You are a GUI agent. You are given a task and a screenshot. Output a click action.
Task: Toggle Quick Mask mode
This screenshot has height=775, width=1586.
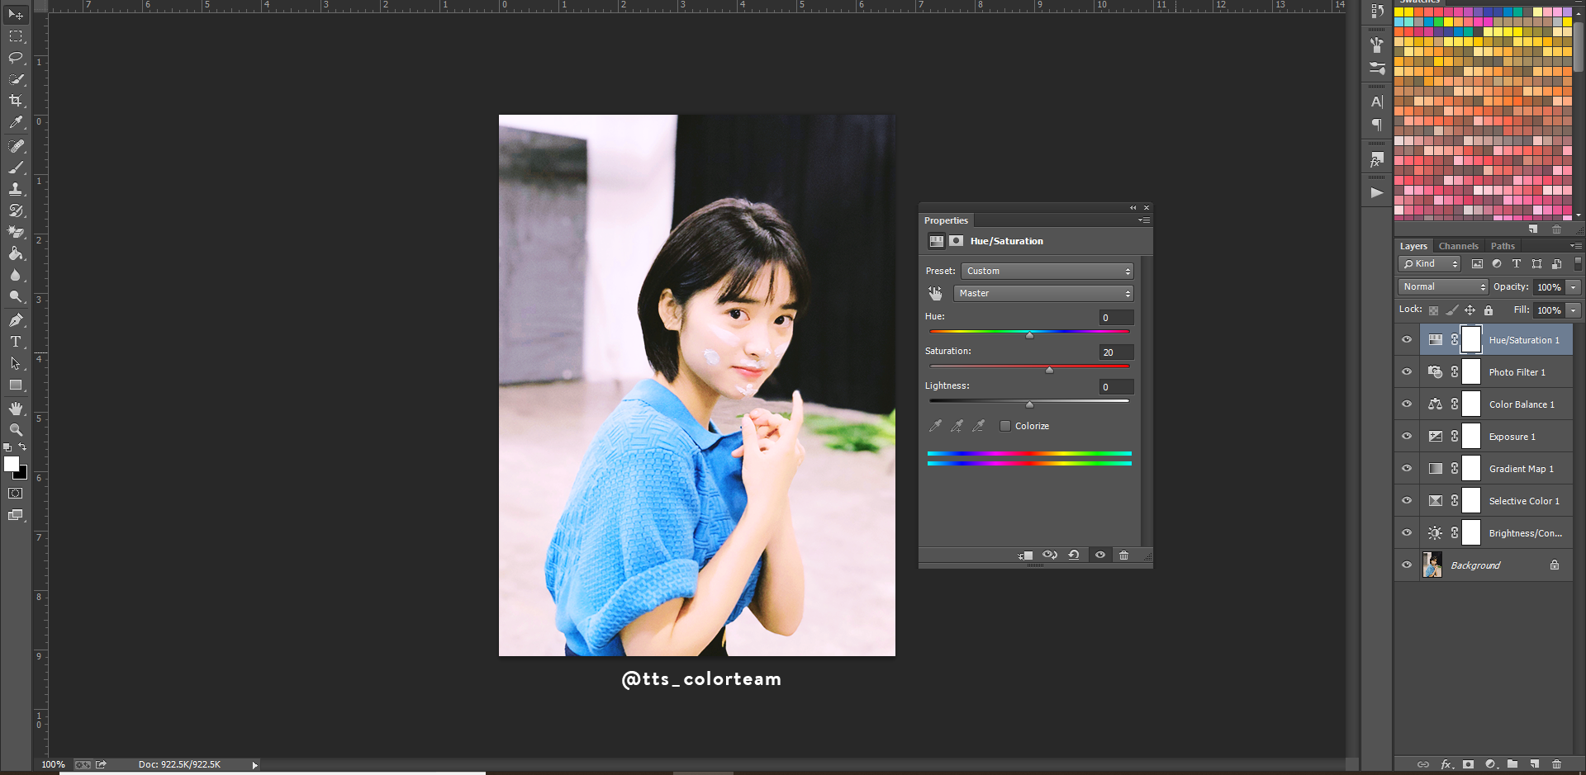point(16,494)
